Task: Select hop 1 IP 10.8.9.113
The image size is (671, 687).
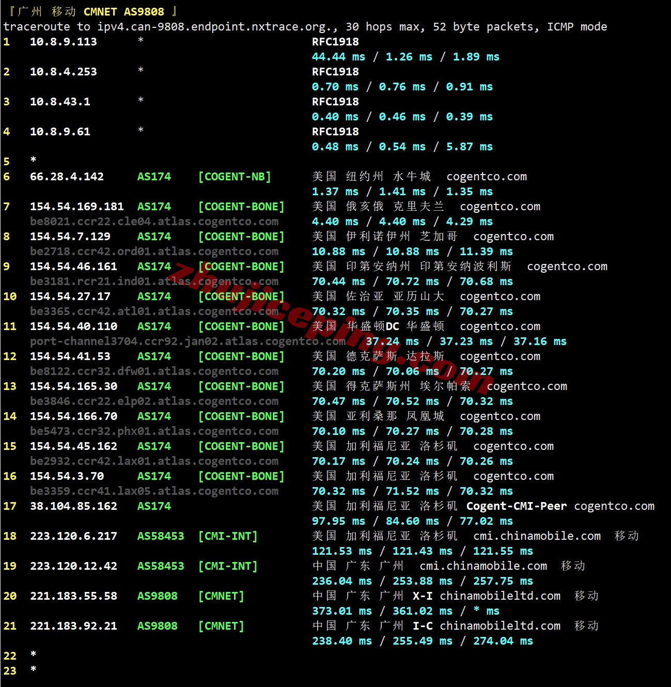Action: pos(64,42)
